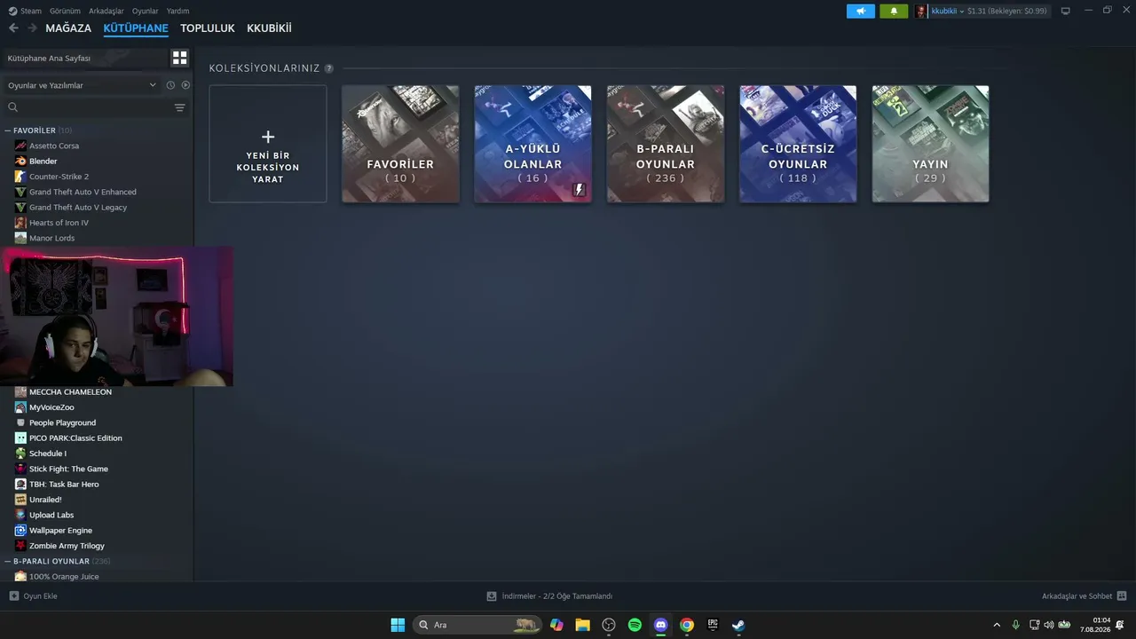
Task: Click Oyun Ekle label
Action: coord(41,596)
